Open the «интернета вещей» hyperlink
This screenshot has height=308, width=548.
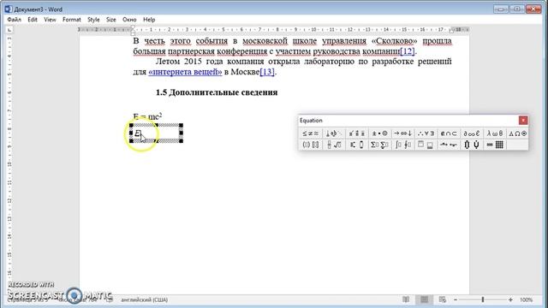[185, 72]
